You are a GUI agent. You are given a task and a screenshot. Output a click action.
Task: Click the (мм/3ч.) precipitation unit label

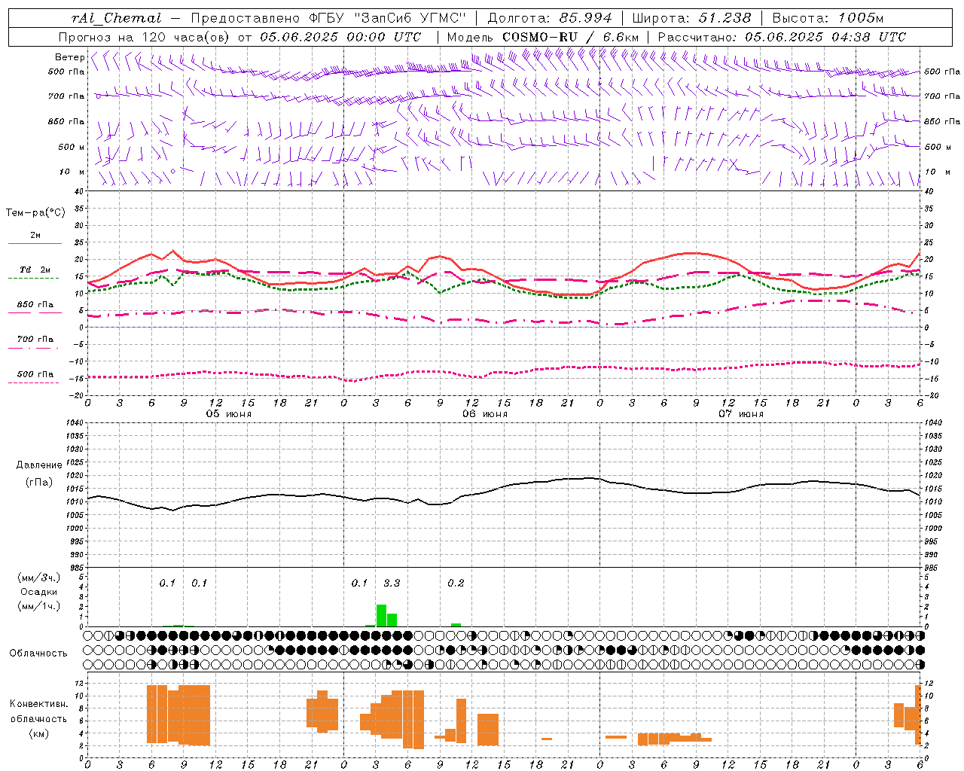click(x=39, y=578)
